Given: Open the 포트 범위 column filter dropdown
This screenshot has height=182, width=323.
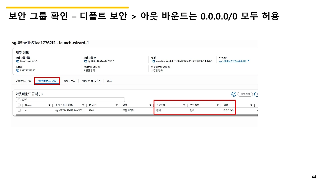Looking at the screenshot, I should click(x=218, y=105).
